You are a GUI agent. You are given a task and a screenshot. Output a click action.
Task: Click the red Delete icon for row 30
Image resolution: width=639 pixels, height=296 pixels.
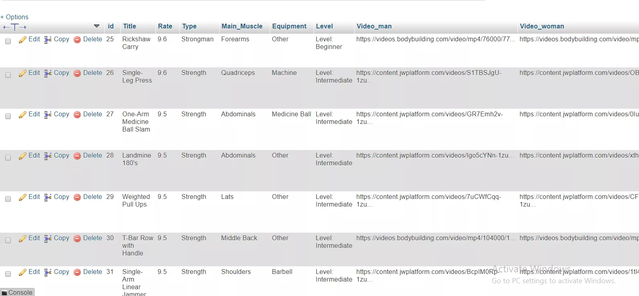click(77, 238)
